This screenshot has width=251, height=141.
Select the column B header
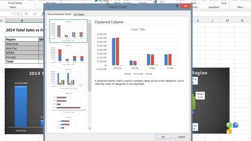click(x=22, y=20)
